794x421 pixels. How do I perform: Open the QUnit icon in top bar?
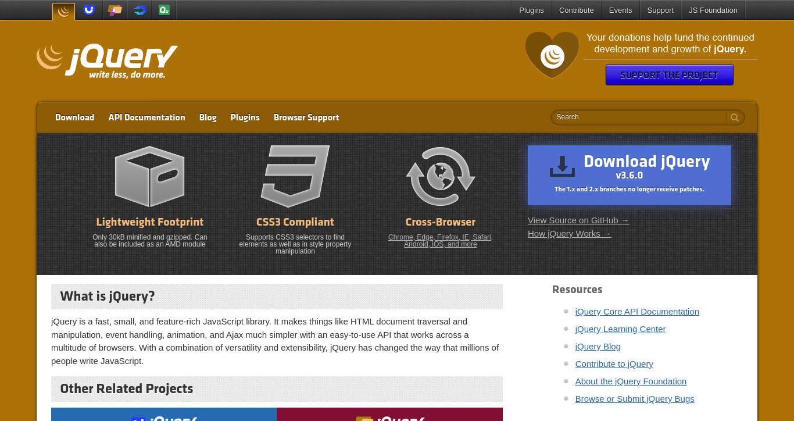[x=164, y=10]
